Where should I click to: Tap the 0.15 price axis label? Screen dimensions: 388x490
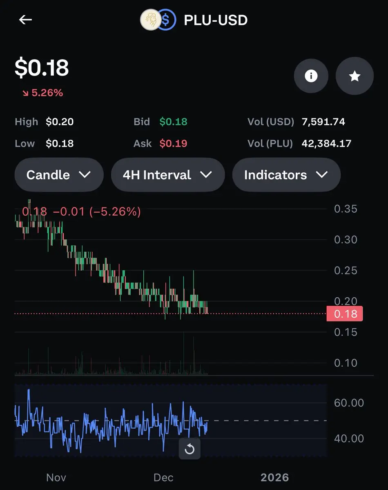point(346,332)
